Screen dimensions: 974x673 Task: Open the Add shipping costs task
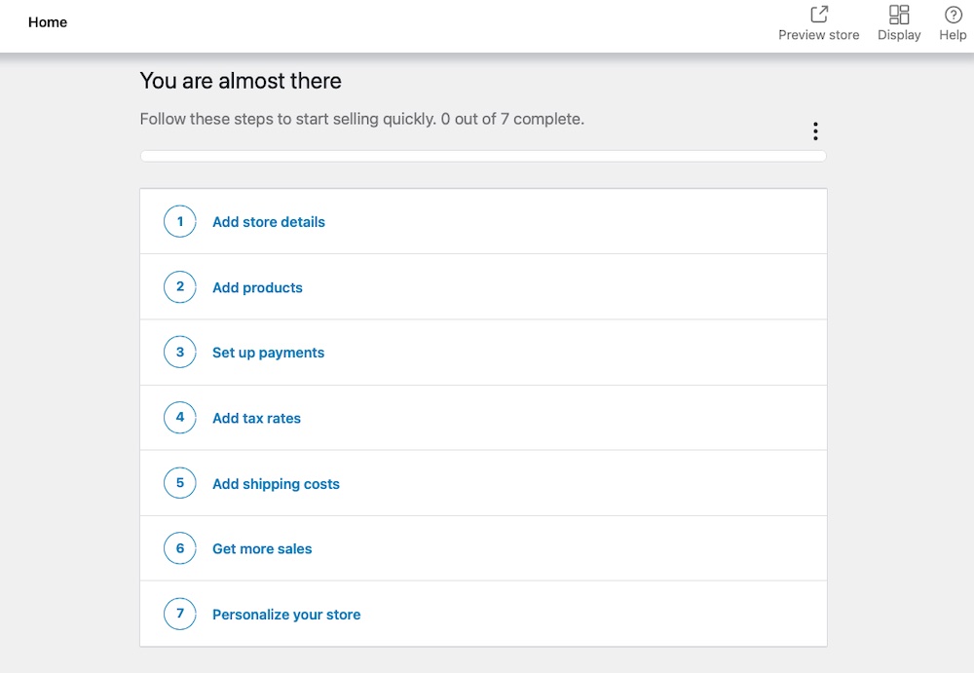483,483
